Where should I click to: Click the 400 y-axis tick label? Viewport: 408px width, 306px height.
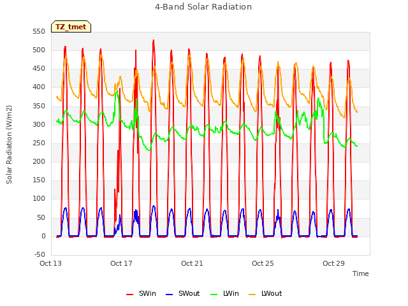(x=39, y=87)
